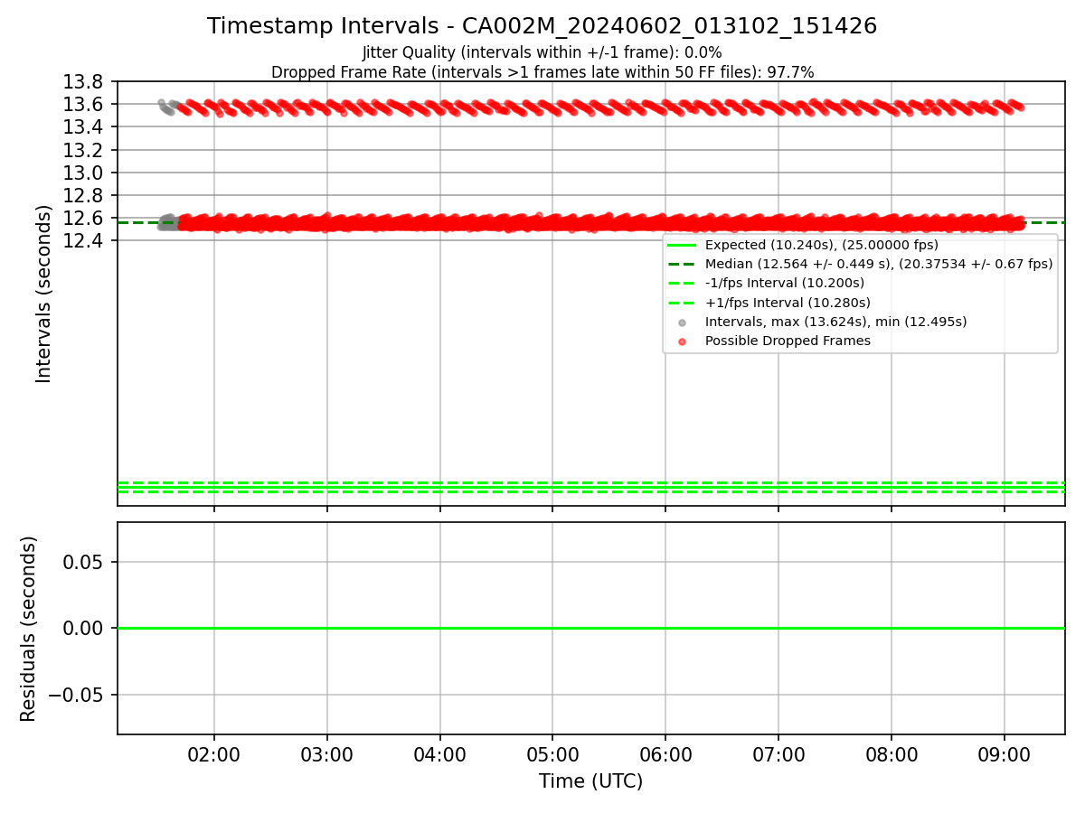Image resolution: width=1085 pixels, height=813 pixels.
Task: Click the solid green line sample in the legend
Action: pyautogui.click(x=682, y=246)
